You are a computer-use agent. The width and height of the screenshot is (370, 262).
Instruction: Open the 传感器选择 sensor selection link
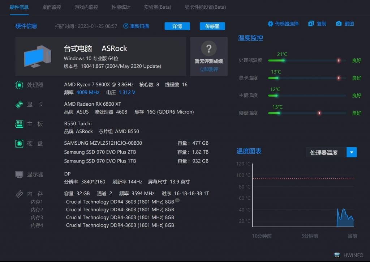(x=287, y=24)
